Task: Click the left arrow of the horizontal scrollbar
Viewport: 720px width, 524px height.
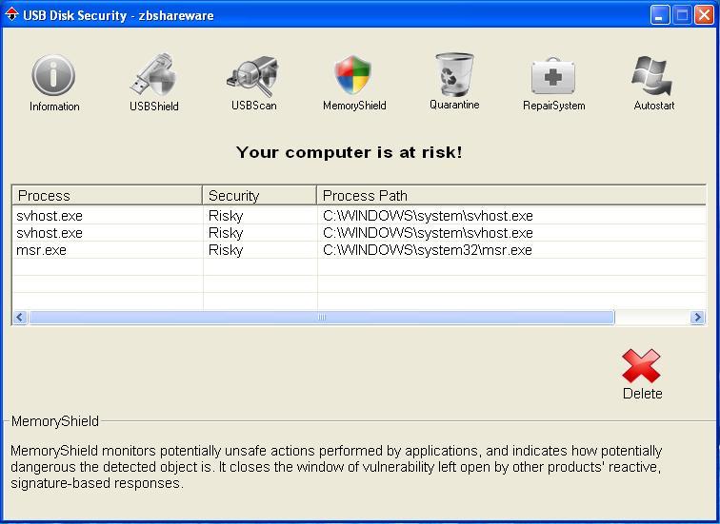Action: pyautogui.click(x=20, y=318)
